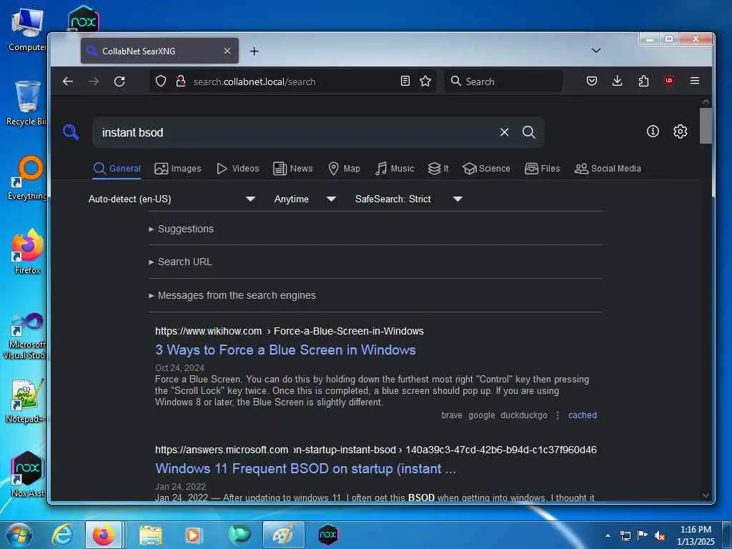The image size is (732, 549).
Task: Open the Notepad++ desktop shortcut
Action: [26, 401]
